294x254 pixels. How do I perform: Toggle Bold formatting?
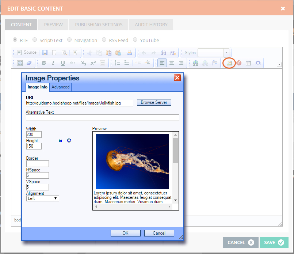coord(44,63)
